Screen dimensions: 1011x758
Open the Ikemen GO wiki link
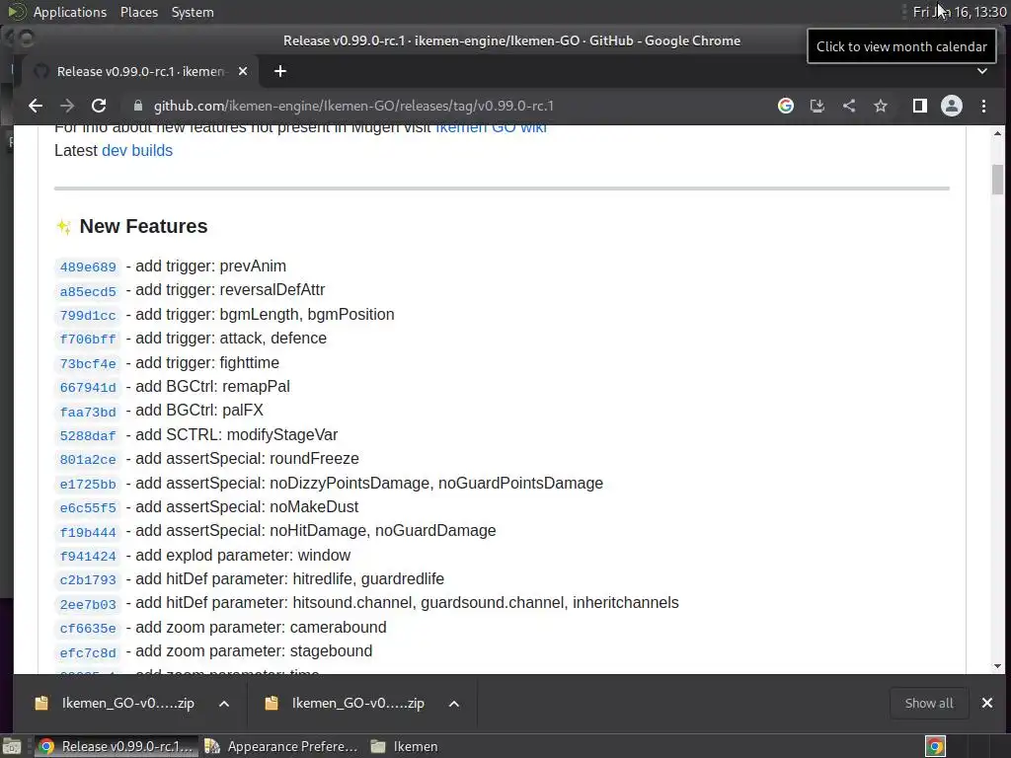(x=491, y=128)
